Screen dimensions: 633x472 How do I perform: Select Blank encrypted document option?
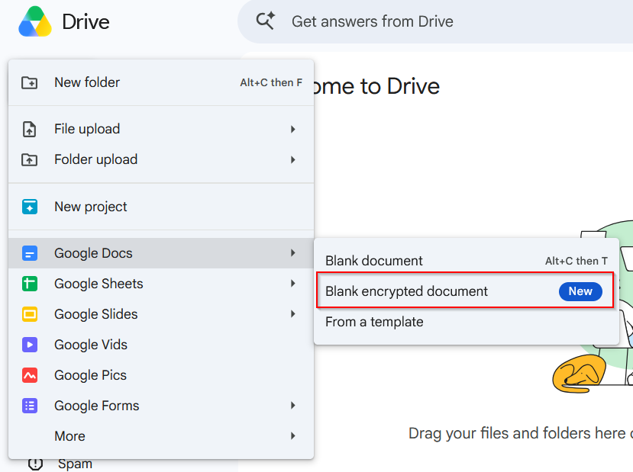pos(465,291)
